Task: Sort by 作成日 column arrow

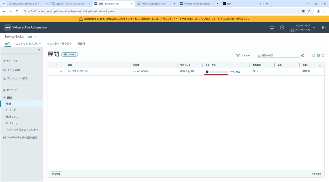Action: pyautogui.click(x=320, y=65)
